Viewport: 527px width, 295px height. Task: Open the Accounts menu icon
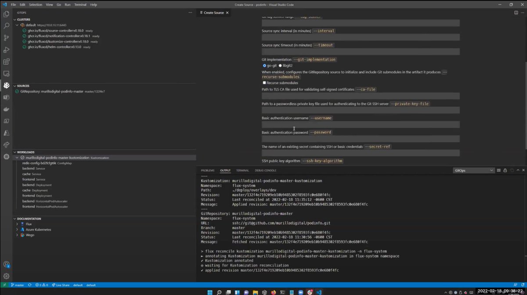pos(6,264)
